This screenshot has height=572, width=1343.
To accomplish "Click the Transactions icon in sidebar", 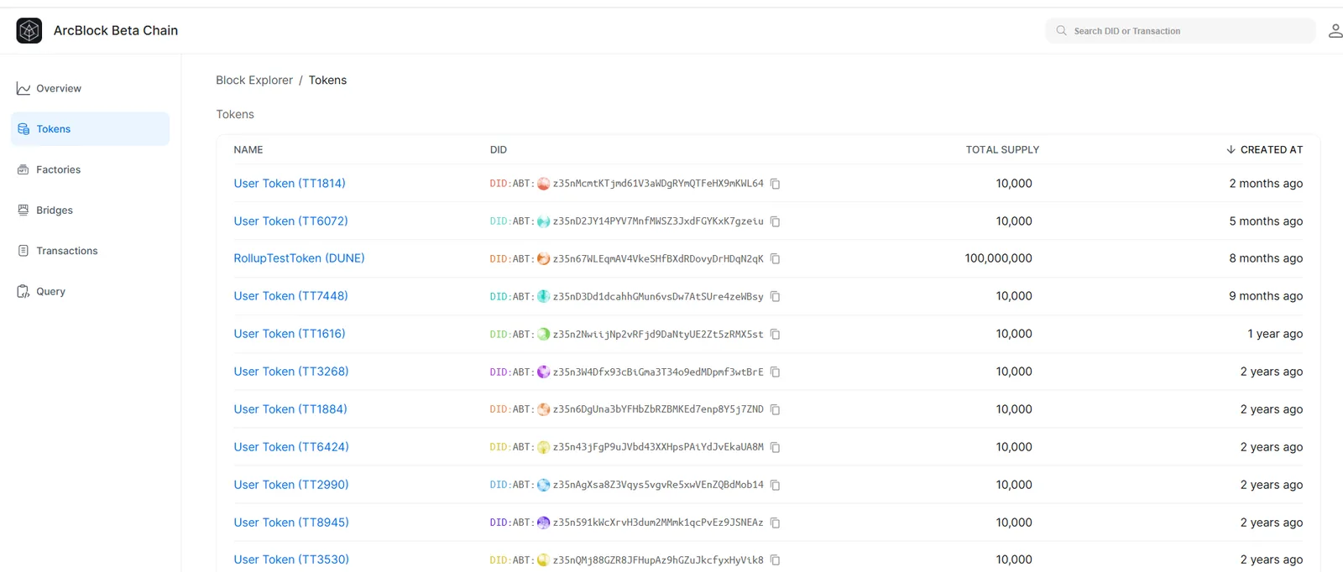I will tap(24, 251).
